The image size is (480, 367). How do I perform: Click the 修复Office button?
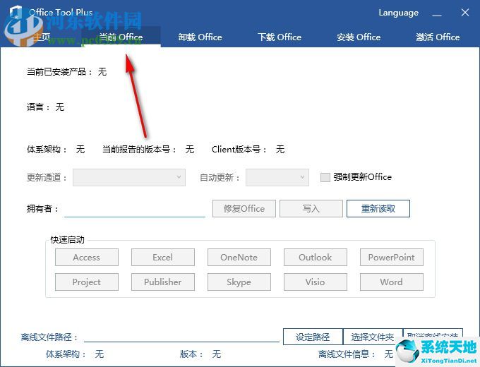(x=244, y=209)
